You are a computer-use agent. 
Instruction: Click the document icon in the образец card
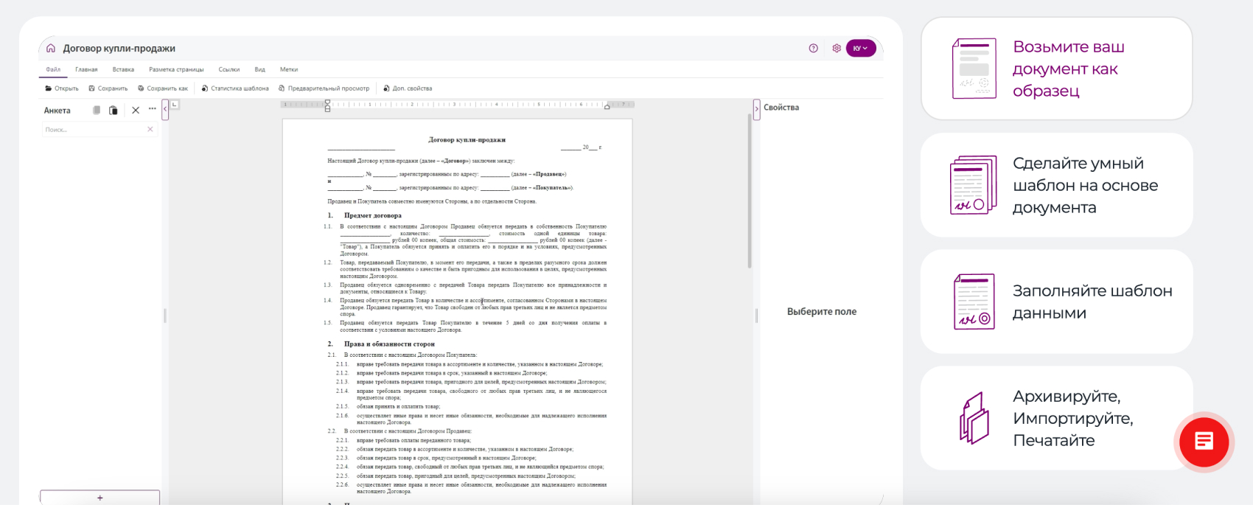click(974, 69)
